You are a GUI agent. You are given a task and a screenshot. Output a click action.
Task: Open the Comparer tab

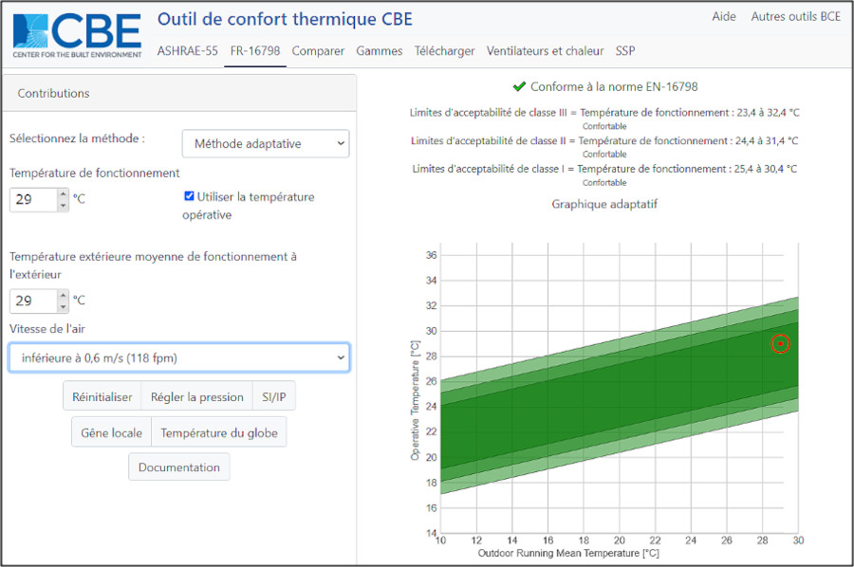[x=318, y=50]
